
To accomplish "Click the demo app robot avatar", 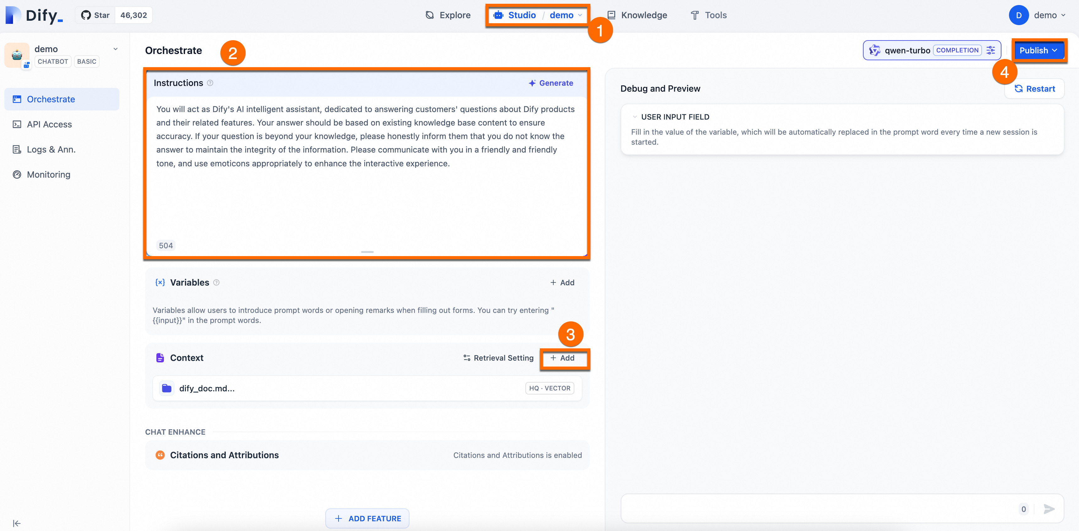I will (x=17, y=55).
